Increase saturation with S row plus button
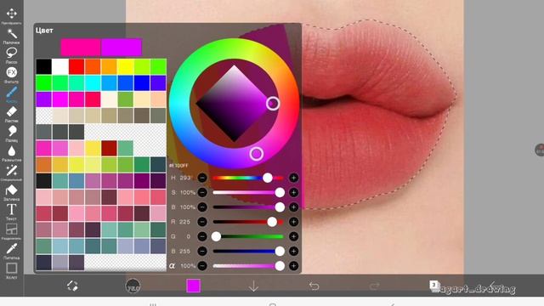This screenshot has height=306, width=544. click(293, 193)
